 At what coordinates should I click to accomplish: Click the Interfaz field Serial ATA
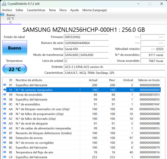86,49
